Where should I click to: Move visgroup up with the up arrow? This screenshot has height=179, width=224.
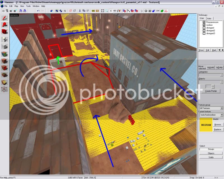[220, 50]
